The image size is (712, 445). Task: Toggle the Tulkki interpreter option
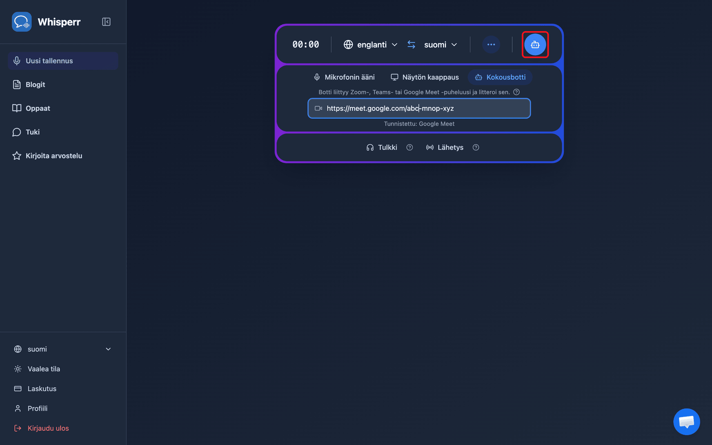click(x=382, y=147)
